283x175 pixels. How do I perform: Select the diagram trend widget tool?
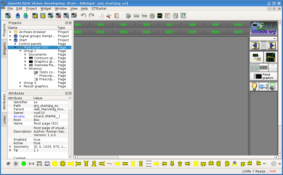(160, 16)
